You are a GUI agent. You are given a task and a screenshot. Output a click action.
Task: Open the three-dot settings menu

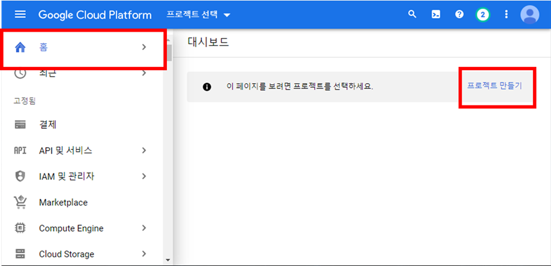point(506,15)
